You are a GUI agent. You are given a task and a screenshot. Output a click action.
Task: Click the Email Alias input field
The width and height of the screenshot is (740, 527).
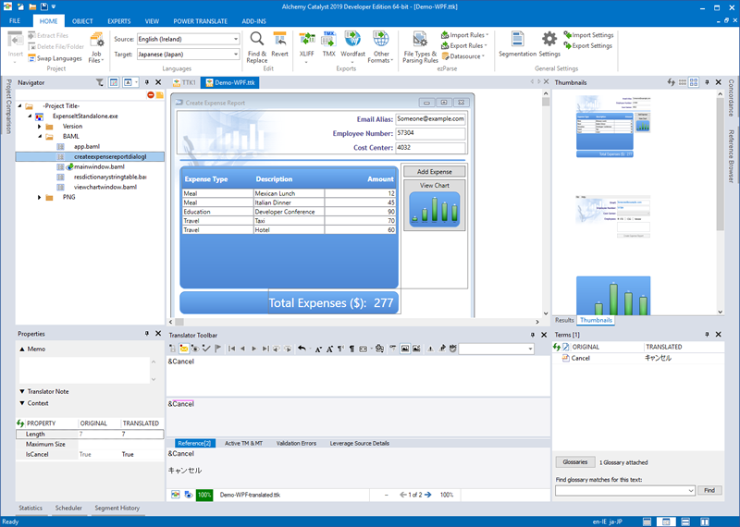click(x=430, y=119)
